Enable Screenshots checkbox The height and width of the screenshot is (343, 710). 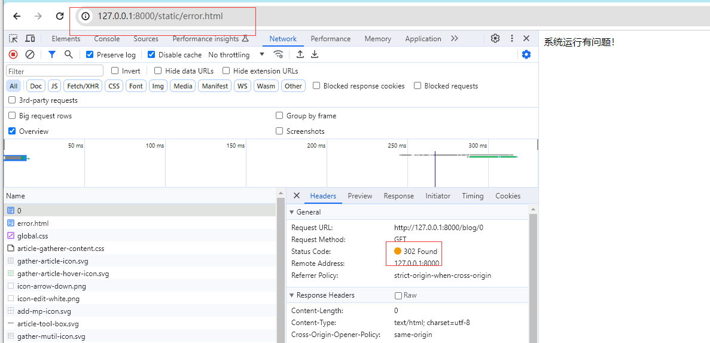click(279, 131)
